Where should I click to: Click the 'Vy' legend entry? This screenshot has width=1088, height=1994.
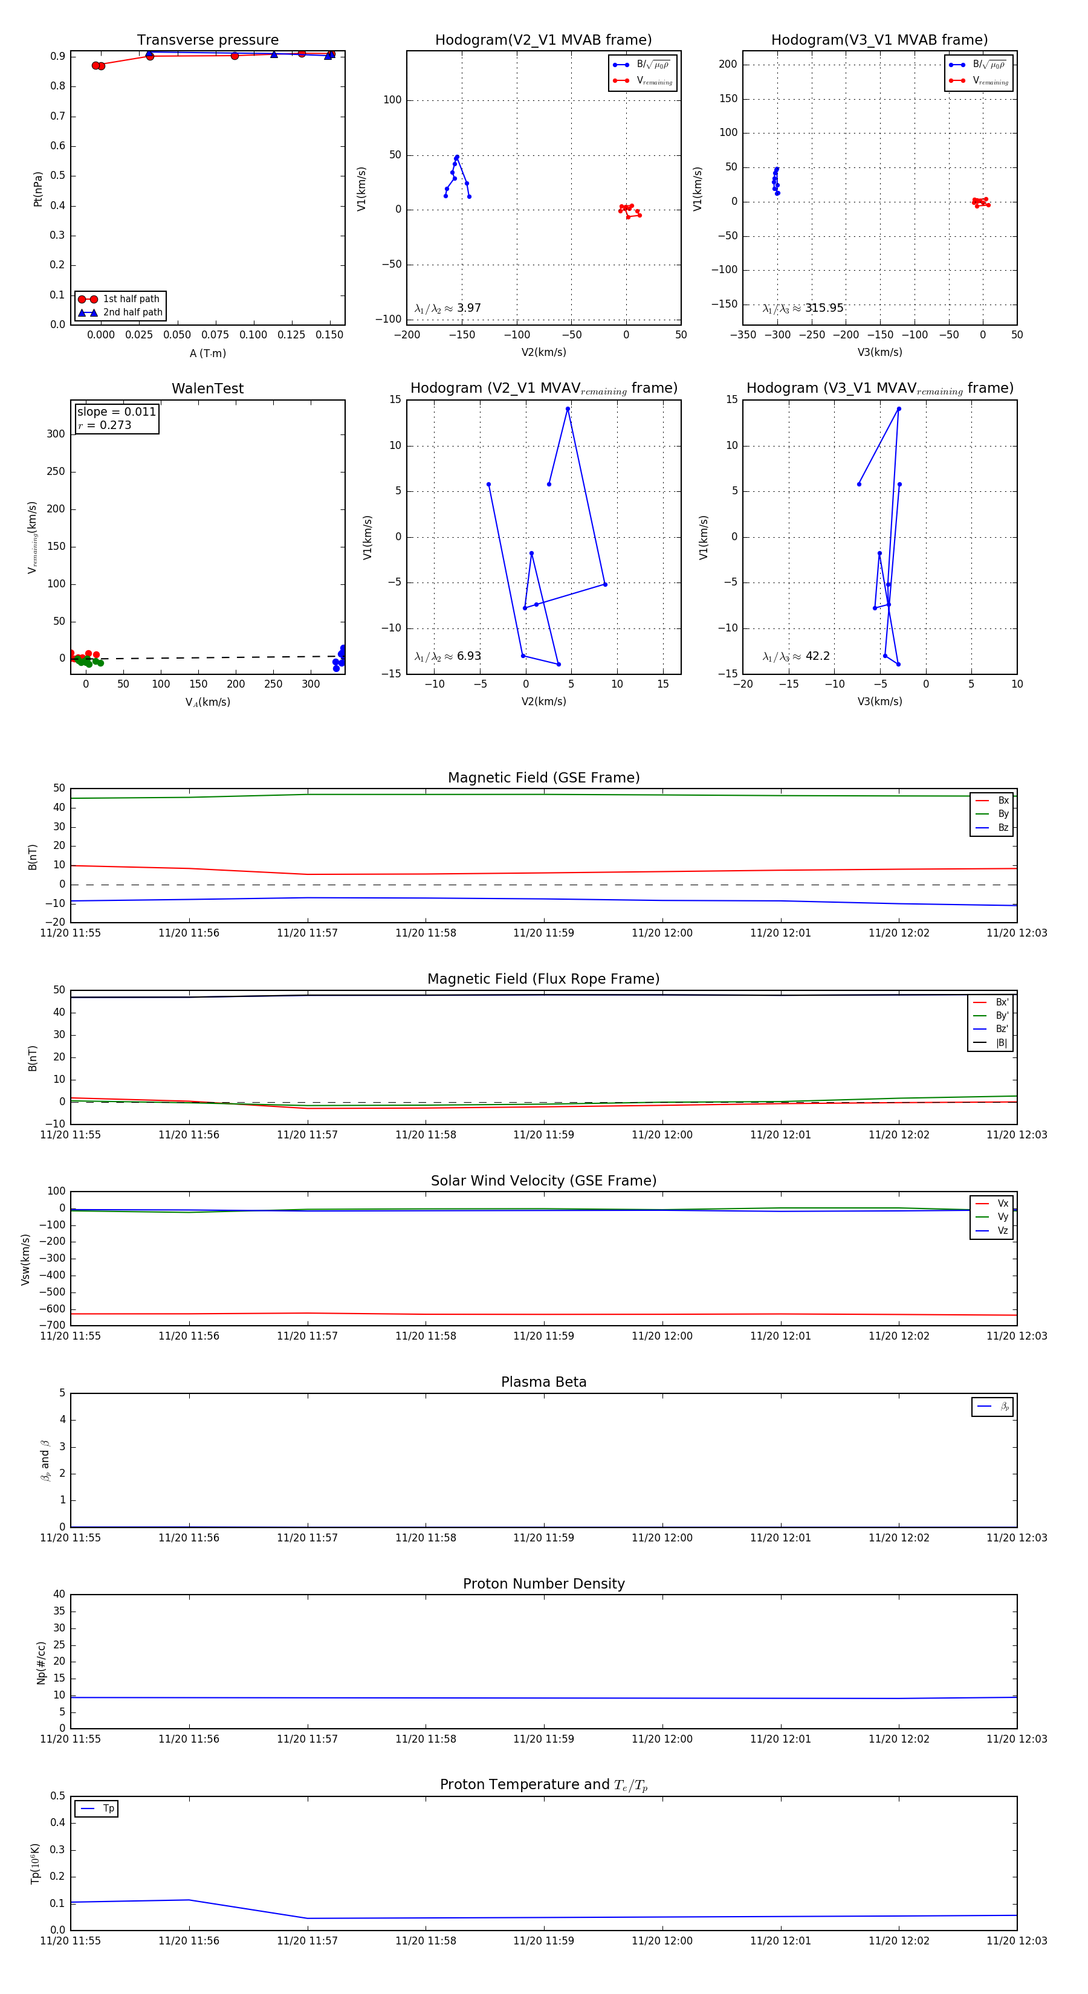(992, 1218)
